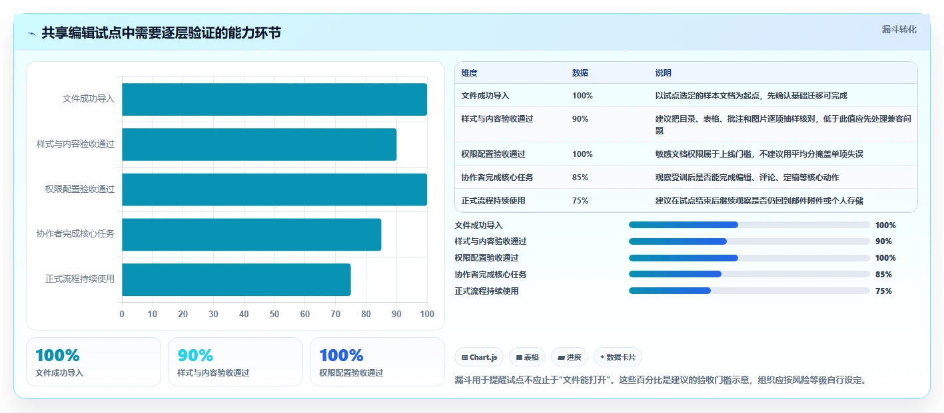Click the 协作者完成核心任务 y-axis label in chart
The width and height of the screenshot is (944, 413).
[76, 234]
